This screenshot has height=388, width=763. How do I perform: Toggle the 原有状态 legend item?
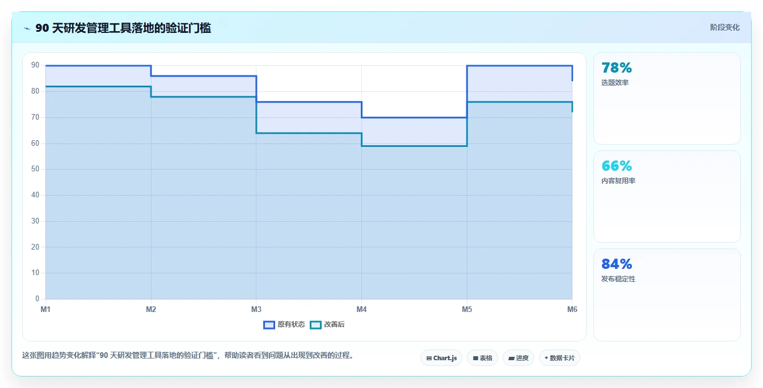tap(284, 324)
